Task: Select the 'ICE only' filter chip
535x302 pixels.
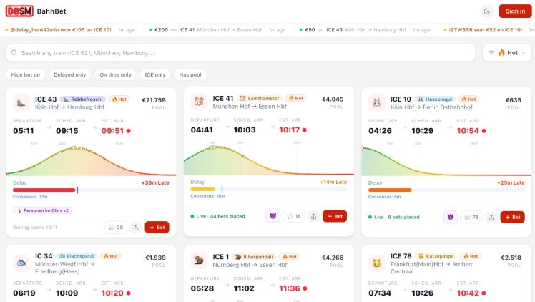Action: pos(155,74)
